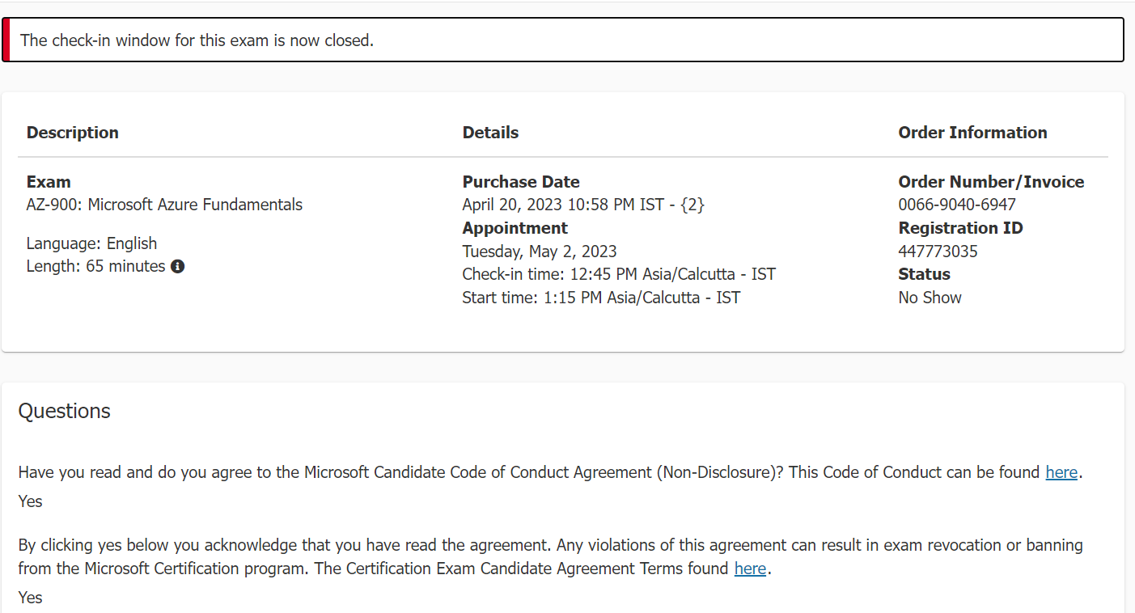The height and width of the screenshot is (613, 1135).
Task: Click the check-in window closed alert banner
Action: (x=566, y=39)
